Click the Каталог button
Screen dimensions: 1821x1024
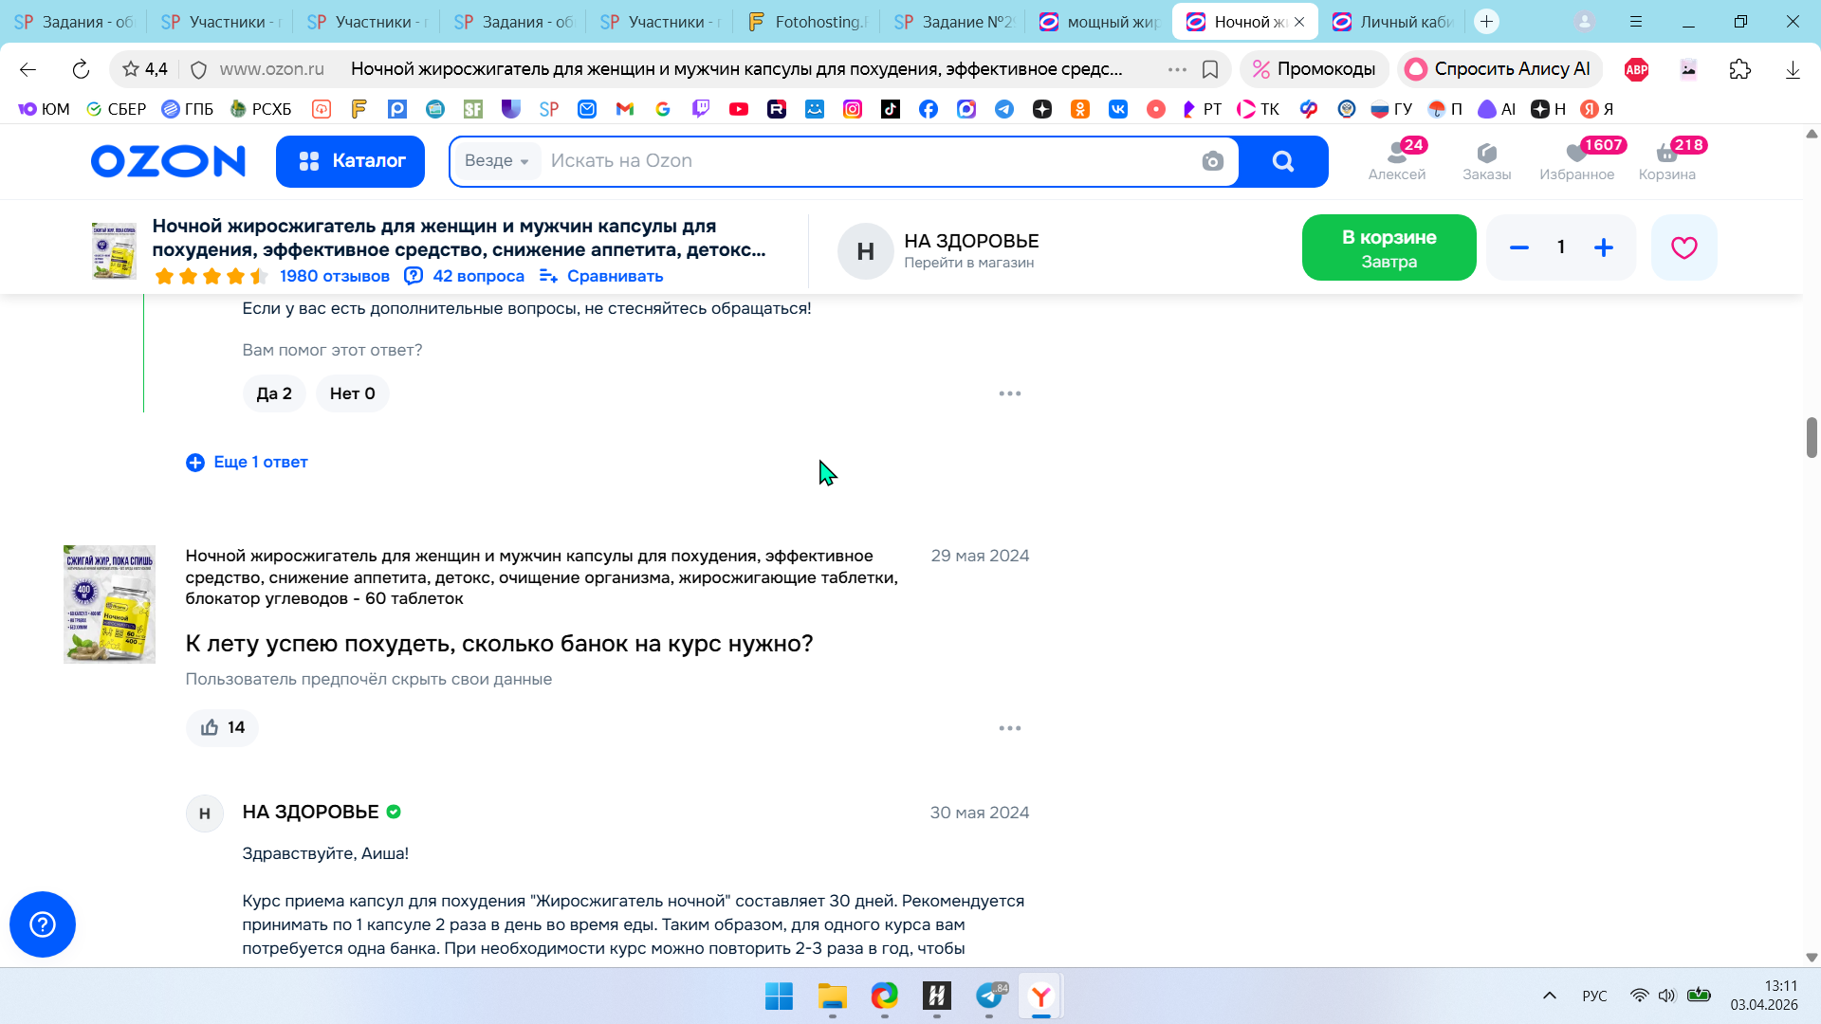(x=350, y=161)
